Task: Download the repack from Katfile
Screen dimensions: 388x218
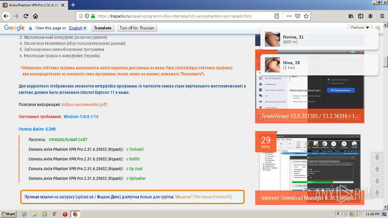Action: coord(133,159)
